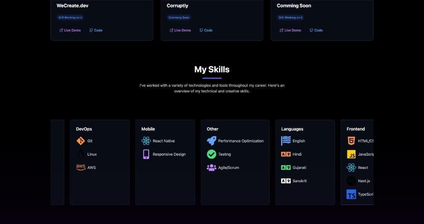The width and height of the screenshot is (424, 224).
Task: Open Code link for Corruptly
Action: pyautogui.click(x=206, y=30)
